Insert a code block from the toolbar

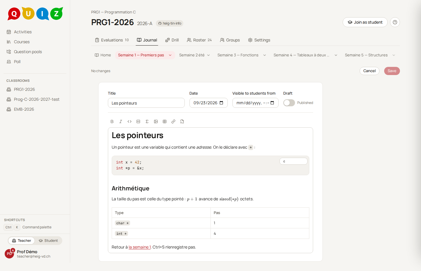(138, 121)
